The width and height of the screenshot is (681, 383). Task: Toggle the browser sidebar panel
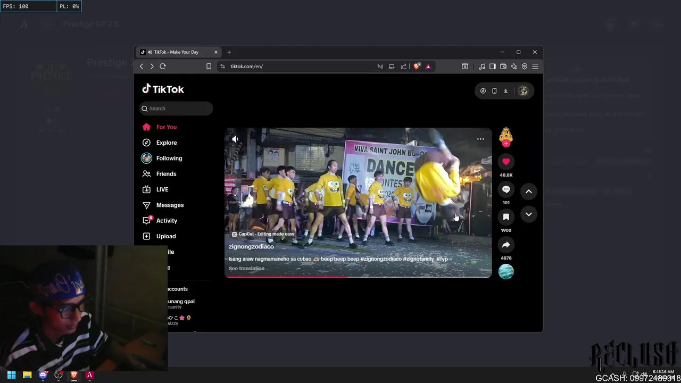[493, 66]
